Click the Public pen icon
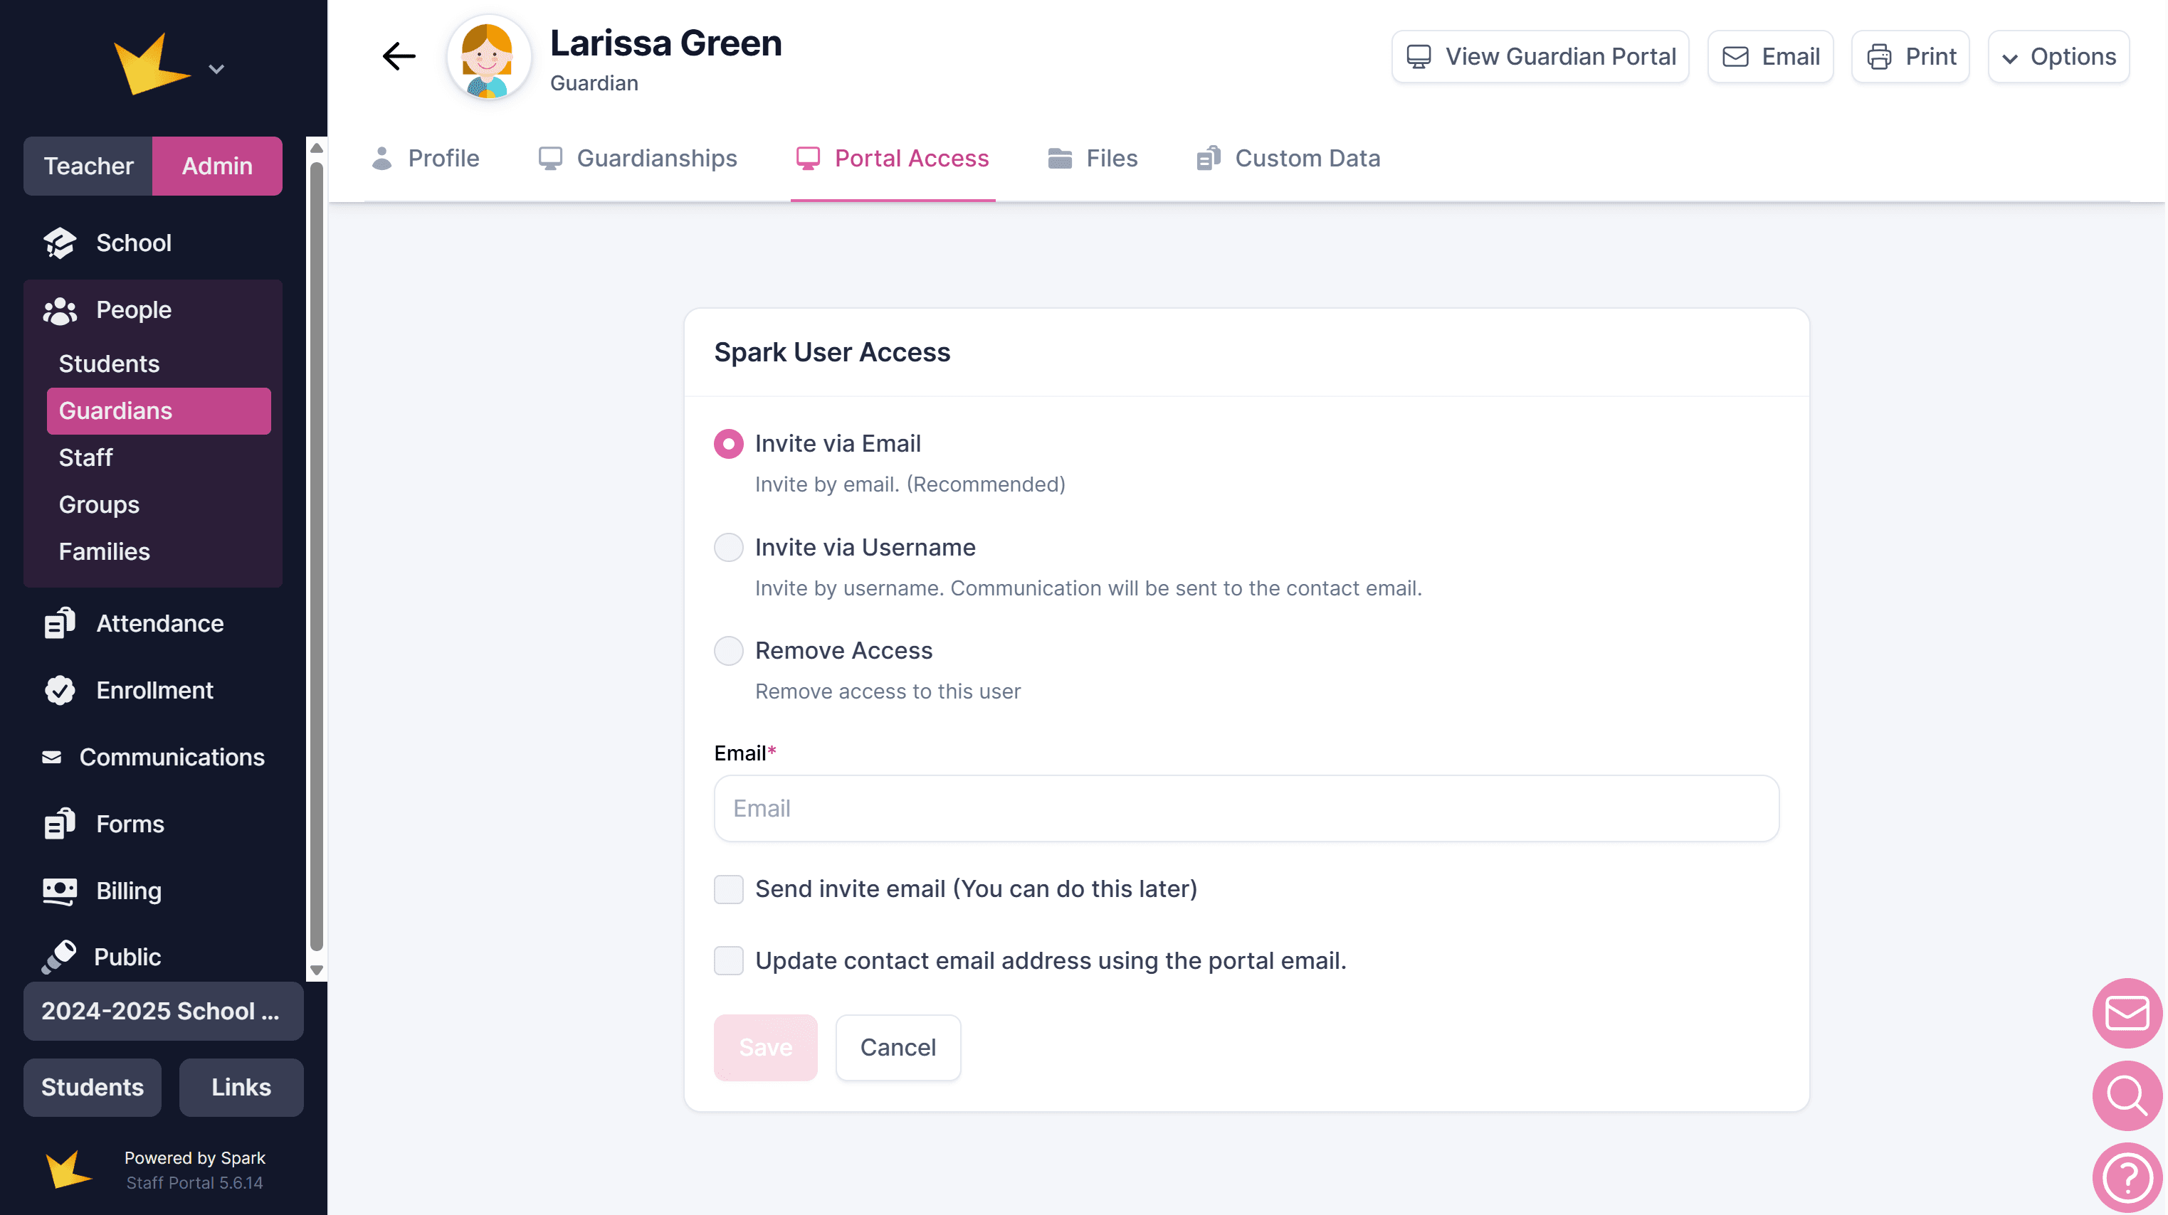2168x1215 pixels. pos(60,957)
